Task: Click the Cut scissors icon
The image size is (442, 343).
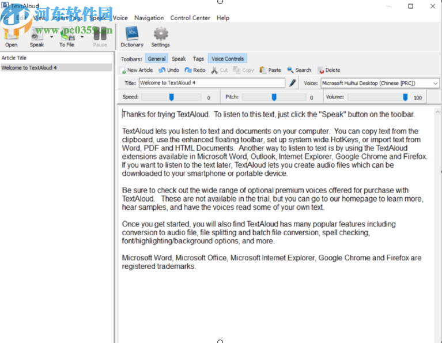Action: [x=214, y=70]
